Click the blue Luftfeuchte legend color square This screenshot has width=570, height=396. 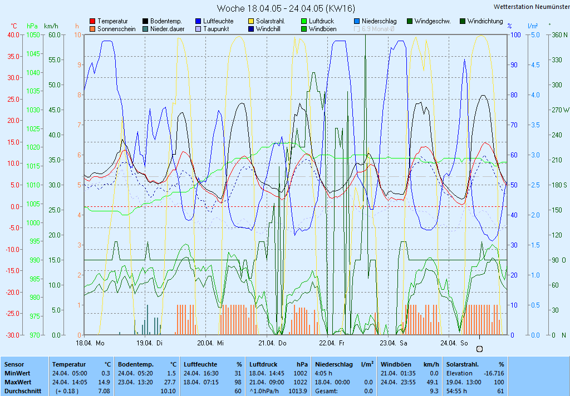198,22
